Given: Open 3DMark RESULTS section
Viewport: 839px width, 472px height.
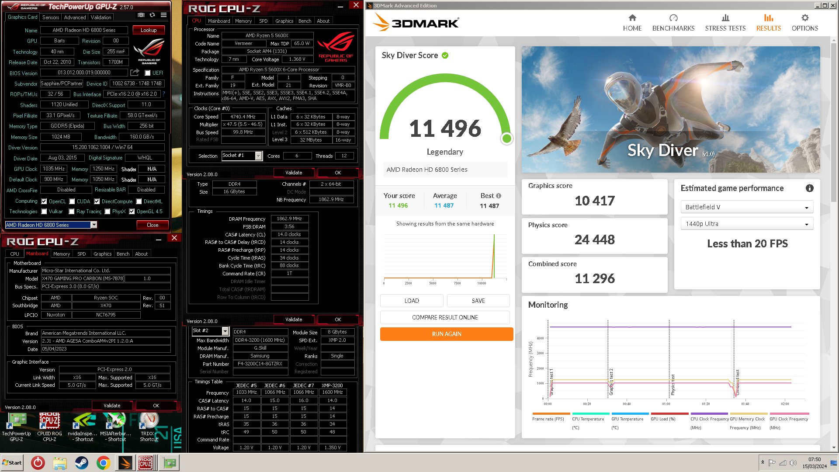Looking at the screenshot, I should click(x=769, y=23).
